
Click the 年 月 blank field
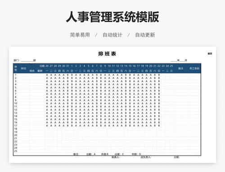[x=179, y=60]
